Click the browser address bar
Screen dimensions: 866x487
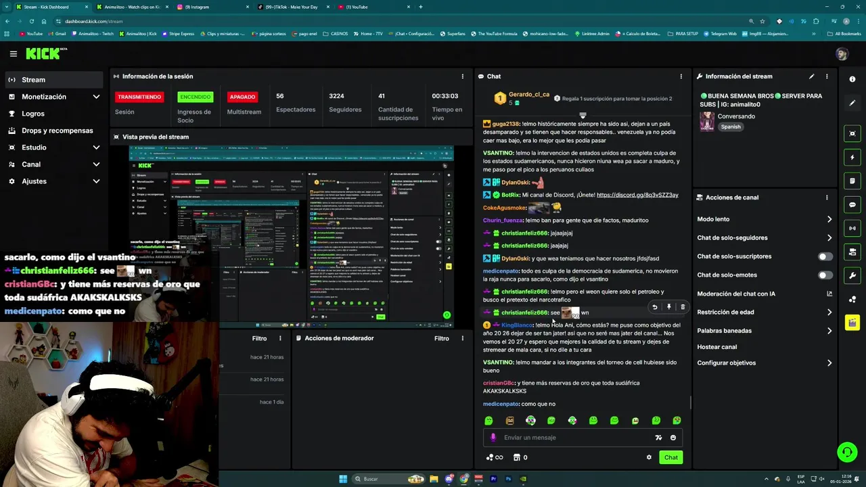click(x=399, y=21)
